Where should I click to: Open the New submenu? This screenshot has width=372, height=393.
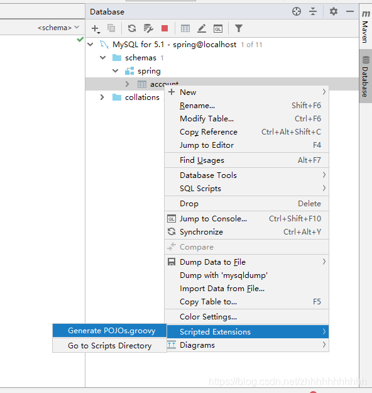(246, 92)
